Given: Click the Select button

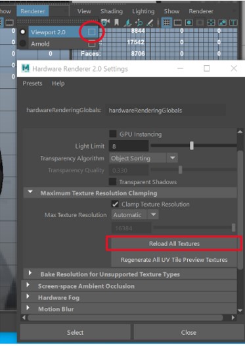Looking at the screenshot, I should click(75, 332).
